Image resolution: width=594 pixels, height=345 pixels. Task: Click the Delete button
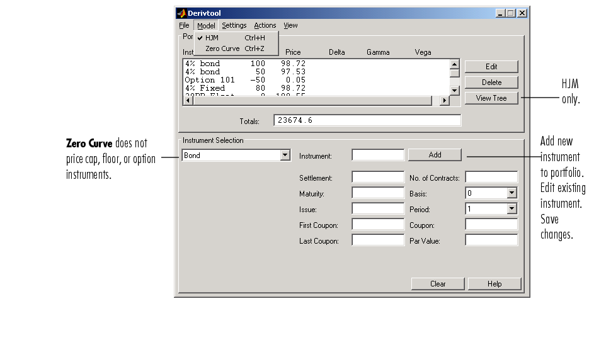pyautogui.click(x=491, y=82)
